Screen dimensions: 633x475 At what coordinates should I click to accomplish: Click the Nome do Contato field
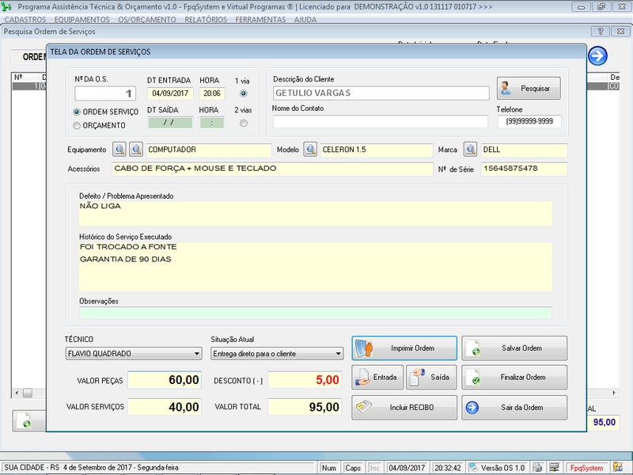click(x=381, y=122)
